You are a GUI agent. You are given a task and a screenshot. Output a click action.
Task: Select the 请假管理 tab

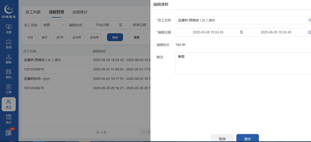(57, 12)
